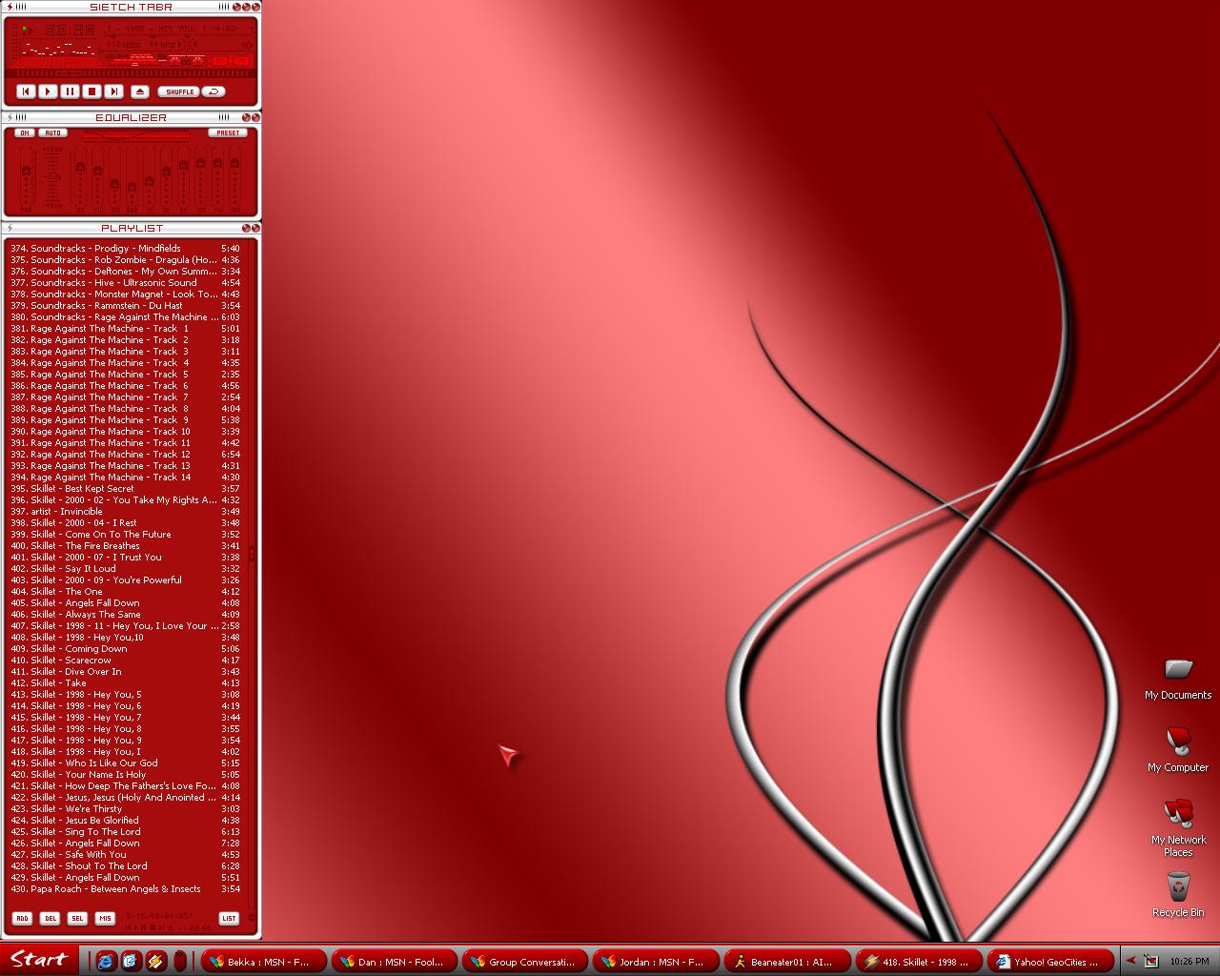Click the 60 Hz equalizer band slider
This screenshot has width=1220, height=976.
(x=80, y=168)
